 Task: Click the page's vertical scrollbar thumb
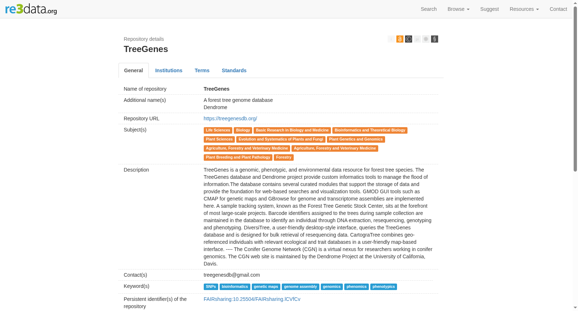(x=575, y=89)
